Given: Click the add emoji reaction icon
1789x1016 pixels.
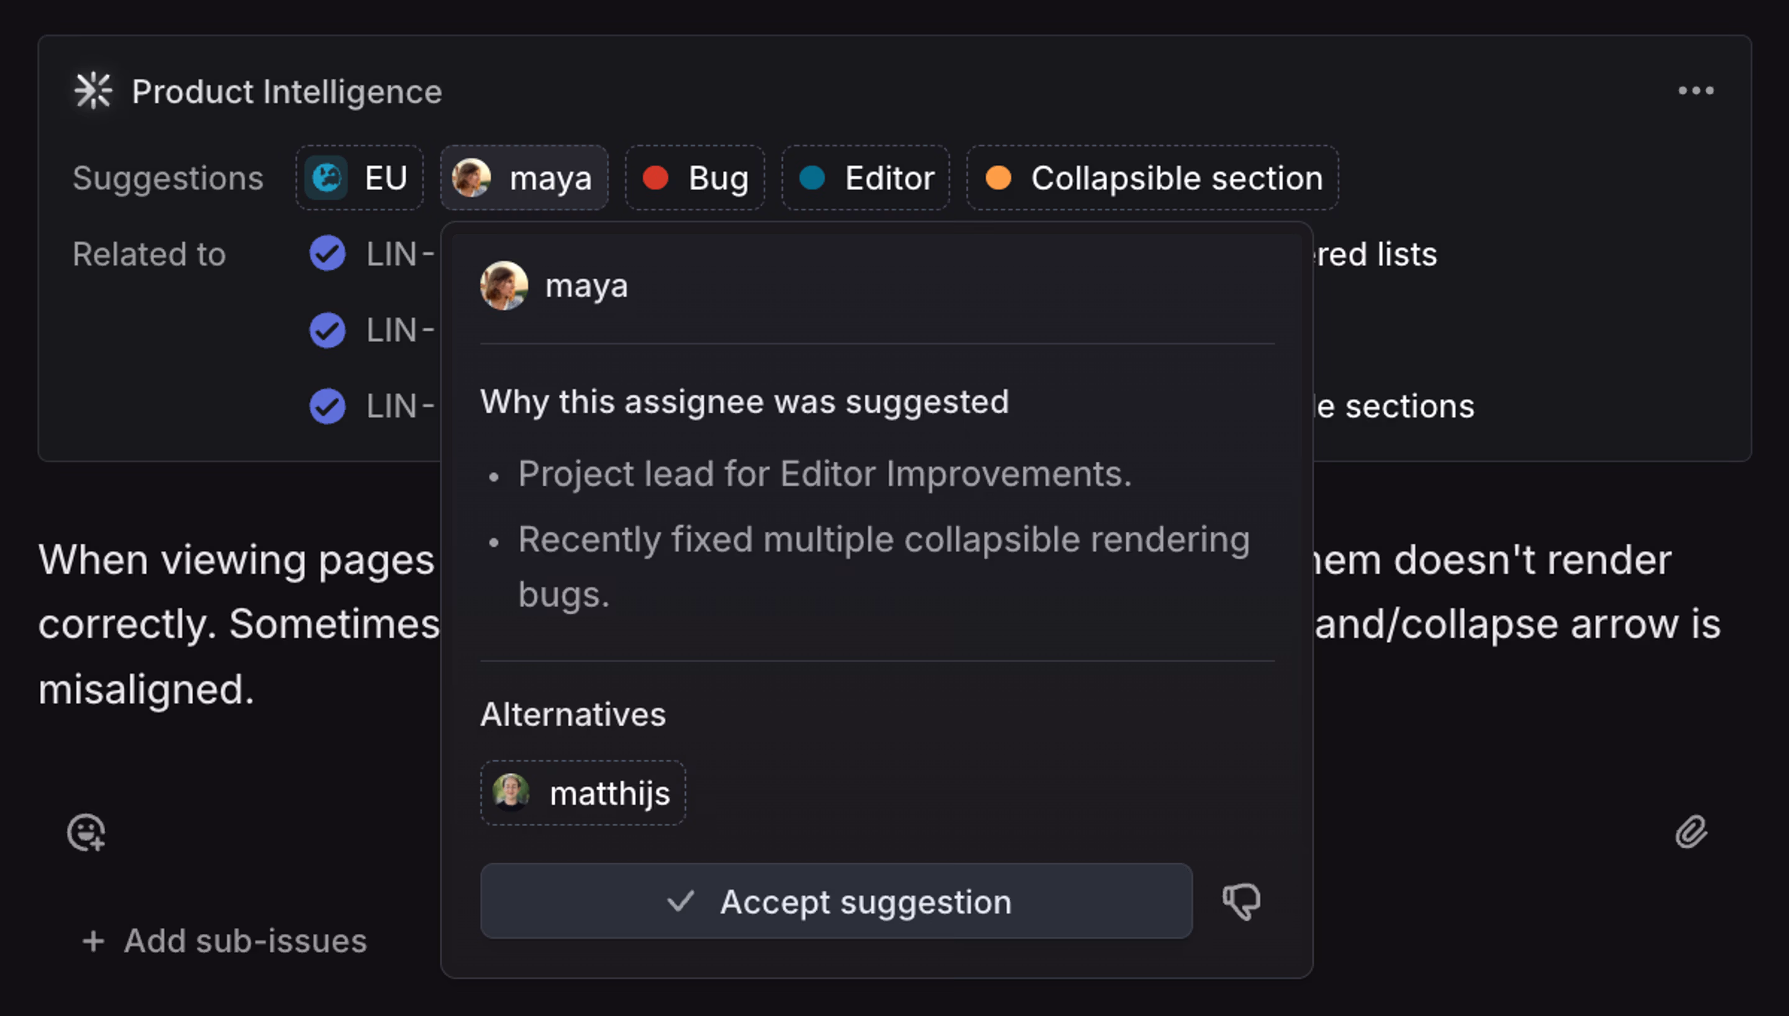Looking at the screenshot, I should pos(86,832).
